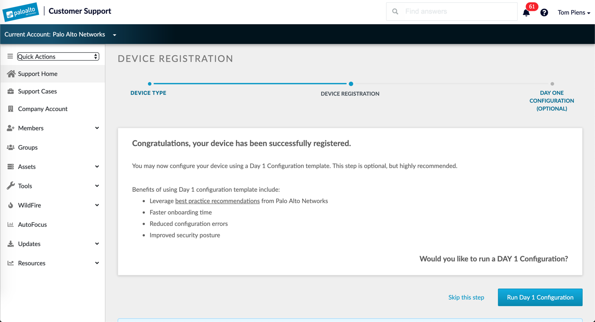Click the AutoFocus chart icon
This screenshot has height=322, width=595.
tap(11, 225)
